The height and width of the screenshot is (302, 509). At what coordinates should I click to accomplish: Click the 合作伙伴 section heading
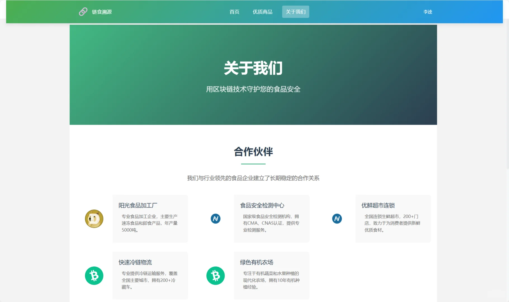pyautogui.click(x=253, y=152)
